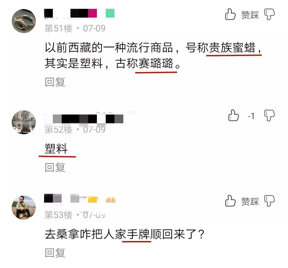Like the 第53楼 comment with thumbs-up

tap(230, 200)
